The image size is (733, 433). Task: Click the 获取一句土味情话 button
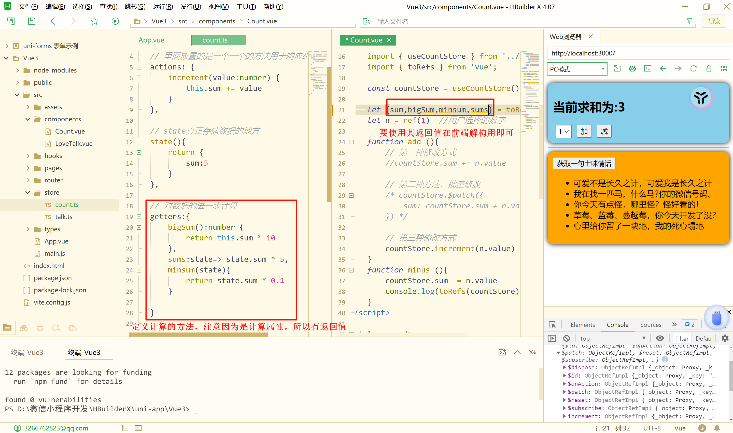[584, 163]
